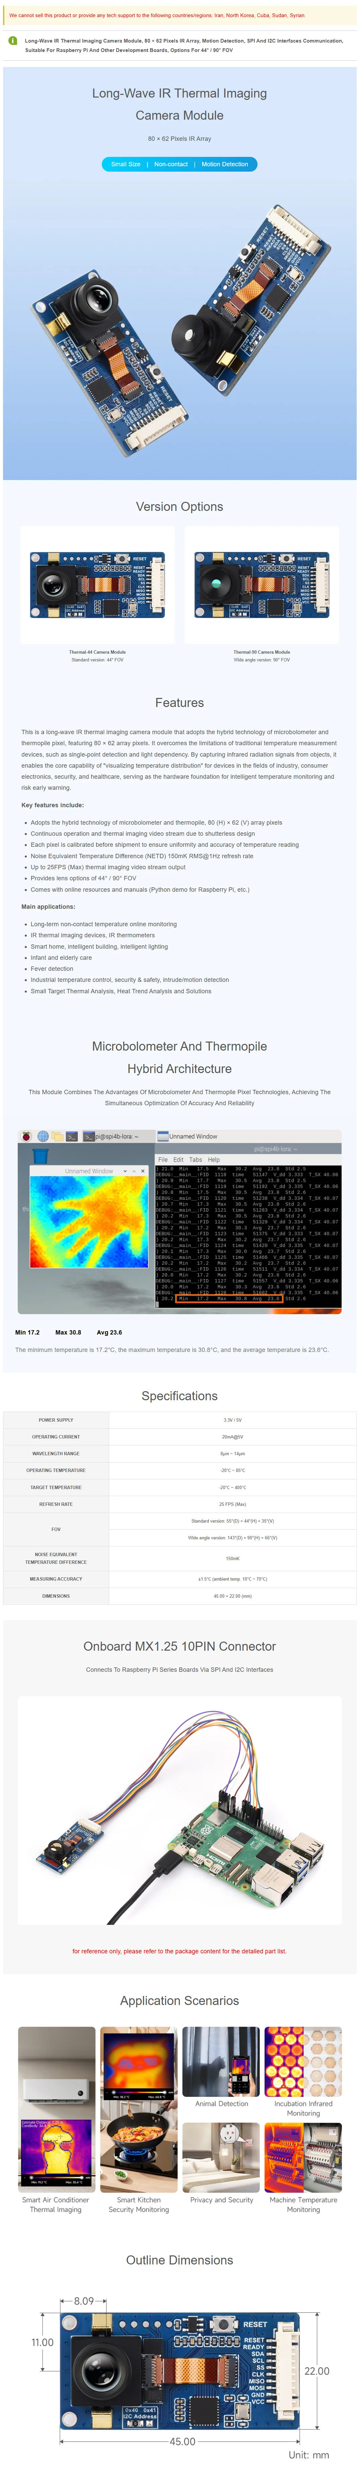Click the 'Unit: mm' label
360x2481 pixels.
309,2455
